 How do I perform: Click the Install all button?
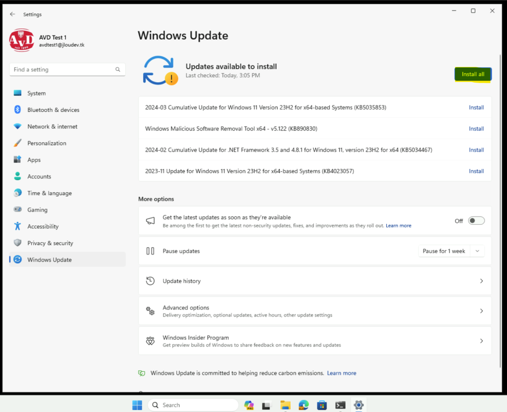[x=473, y=74]
